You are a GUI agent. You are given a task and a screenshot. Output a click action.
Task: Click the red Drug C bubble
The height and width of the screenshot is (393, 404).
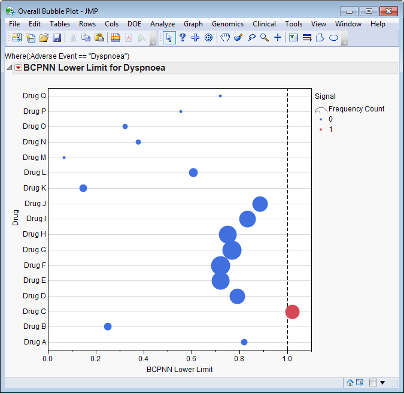pyautogui.click(x=292, y=312)
